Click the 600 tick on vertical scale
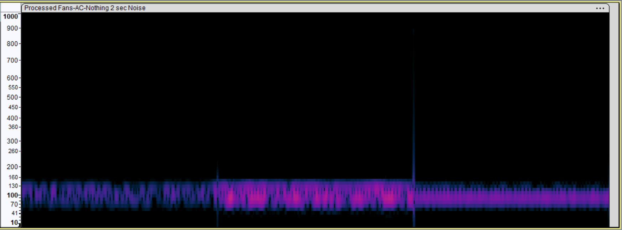Screen dimensions: 622x230 (x=12, y=78)
